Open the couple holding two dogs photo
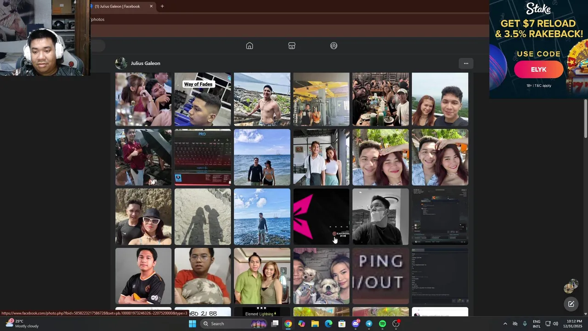The width and height of the screenshot is (588, 331). click(x=321, y=276)
